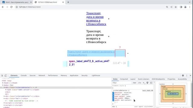Open the user profile avatar
193x108 pixels.
tap(185, 7)
